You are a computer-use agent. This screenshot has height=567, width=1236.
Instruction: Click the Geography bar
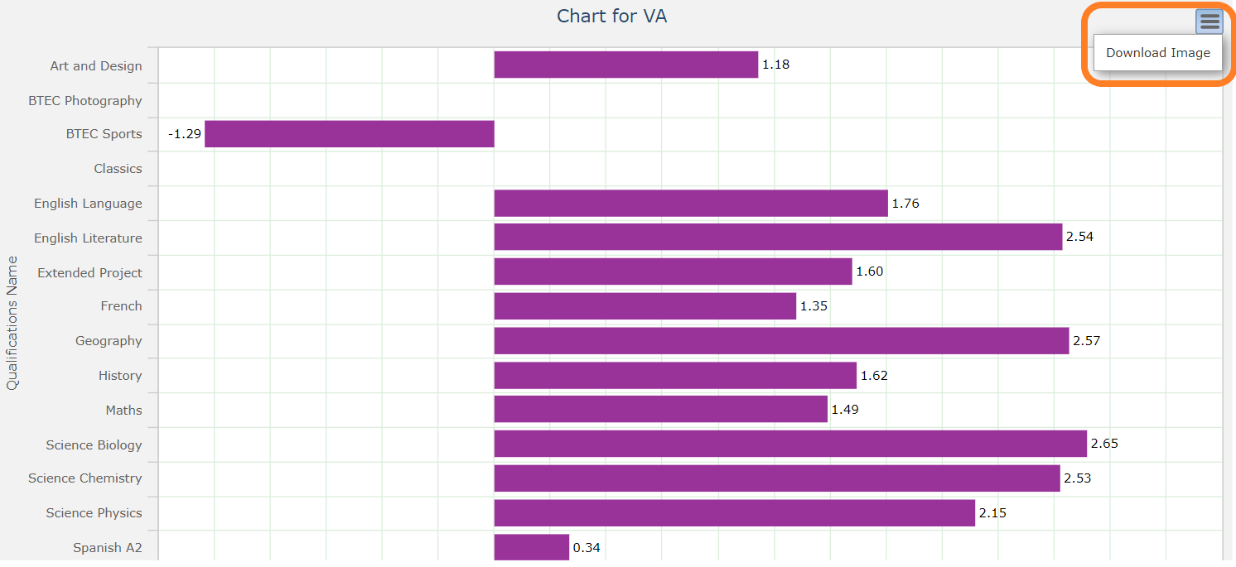click(779, 340)
